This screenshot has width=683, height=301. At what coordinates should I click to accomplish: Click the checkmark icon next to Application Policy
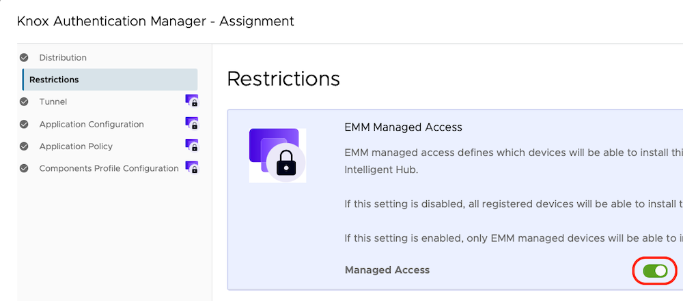(24, 146)
